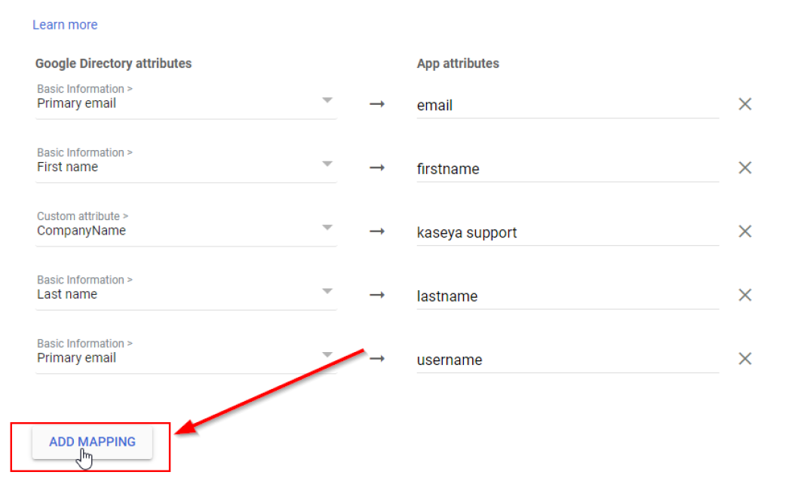
Task: Remove the username attribute mapping
Action: pyautogui.click(x=744, y=359)
